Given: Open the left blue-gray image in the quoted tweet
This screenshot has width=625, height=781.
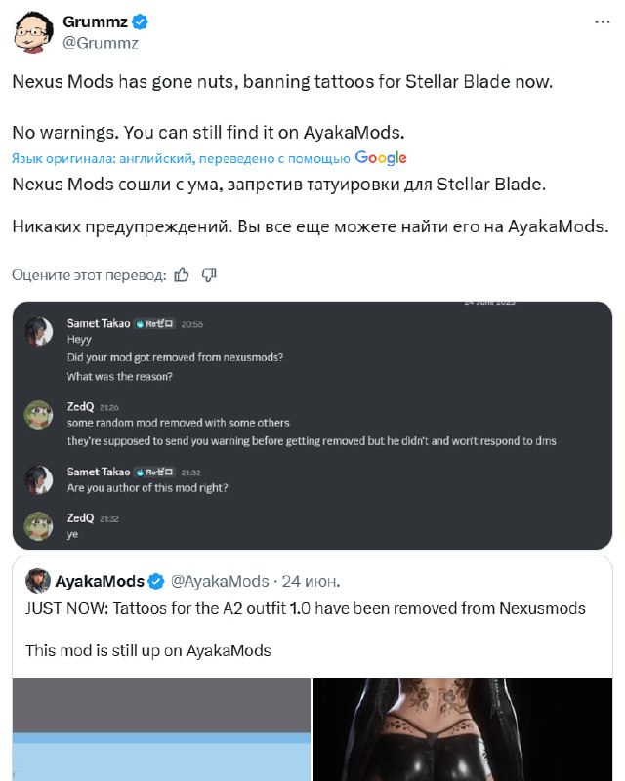Looking at the screenshot, I should click(x=160, y=729).
